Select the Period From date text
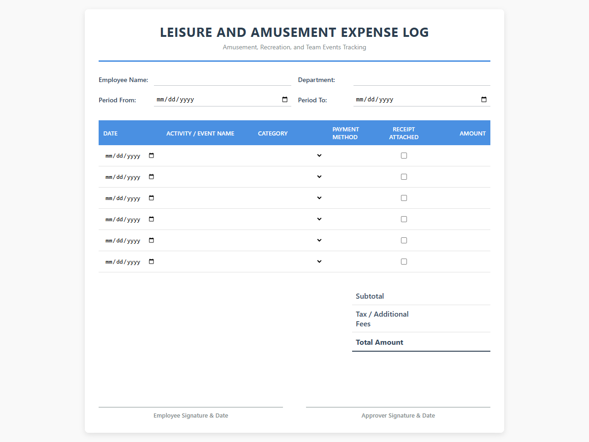 tap(175, 100)
